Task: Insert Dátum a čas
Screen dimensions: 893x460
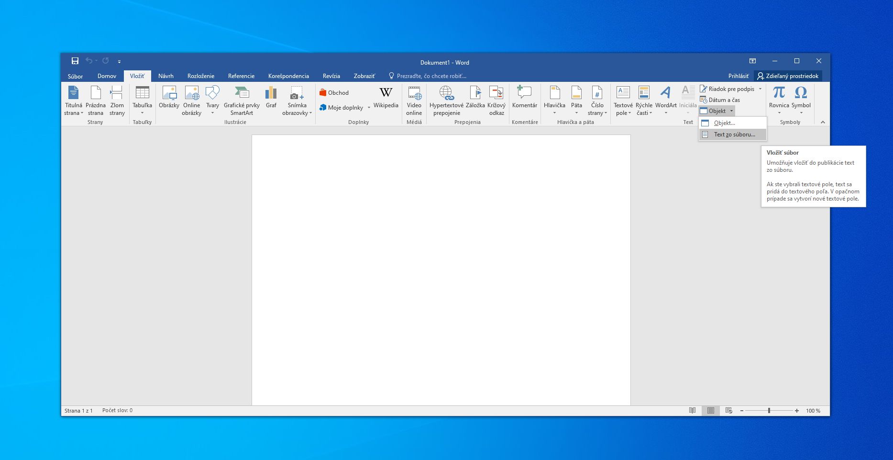Action: point(720,100)
